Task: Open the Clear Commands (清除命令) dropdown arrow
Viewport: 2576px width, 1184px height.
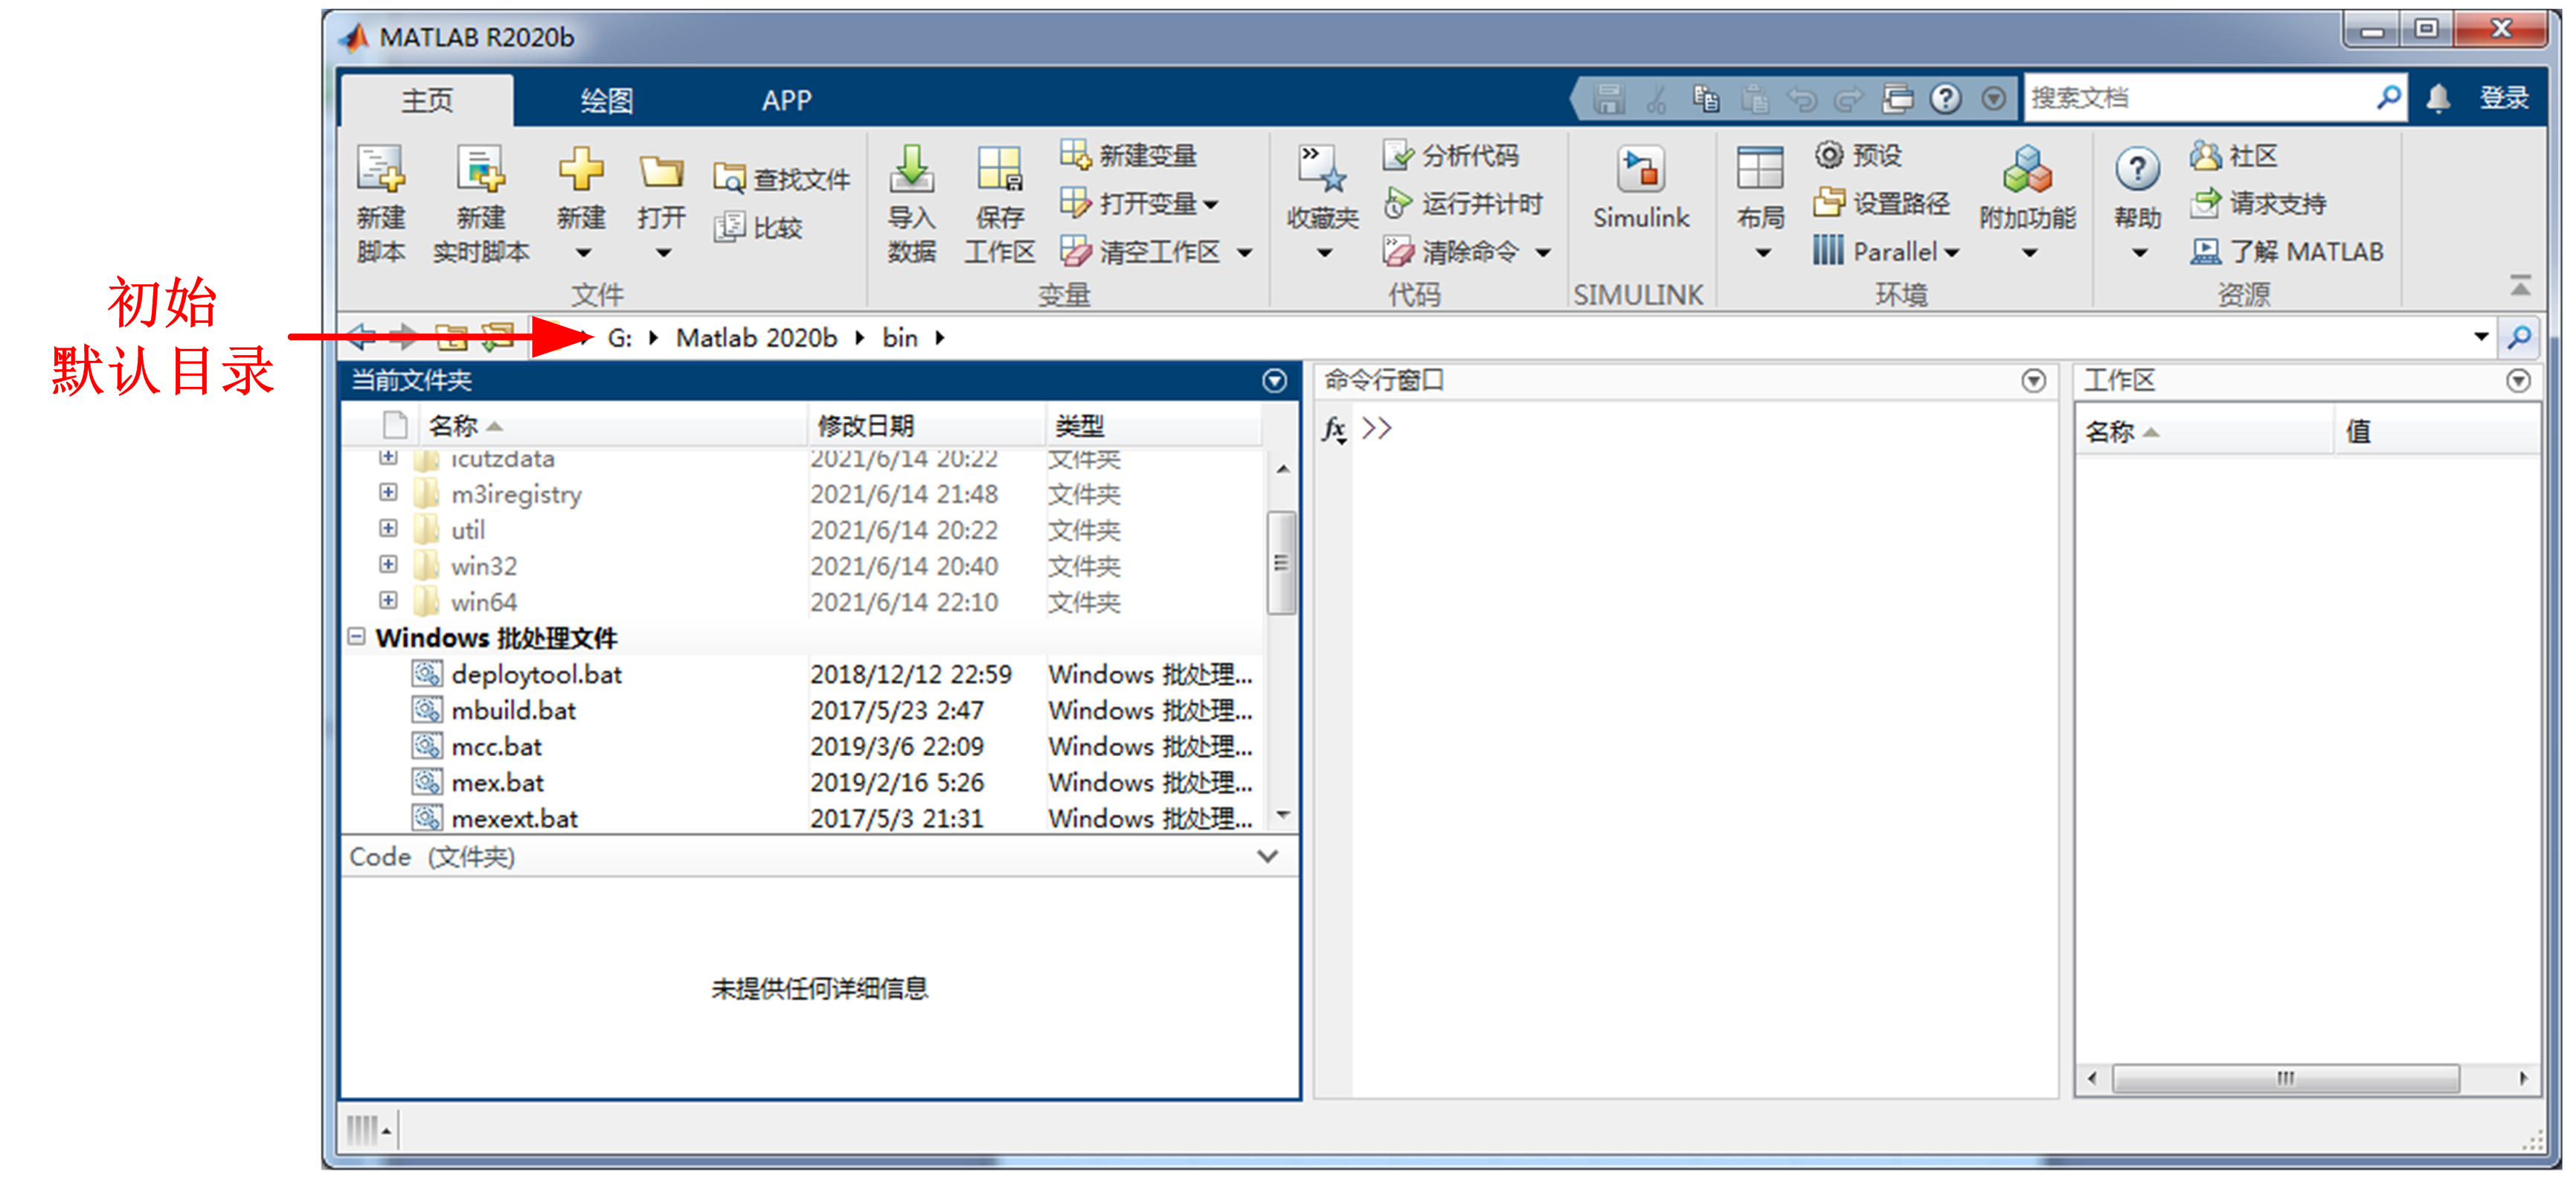Action: point(1543,252)
